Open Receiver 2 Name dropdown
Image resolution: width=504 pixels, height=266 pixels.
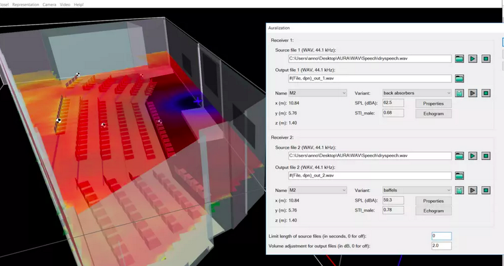[x=318, y=191]
